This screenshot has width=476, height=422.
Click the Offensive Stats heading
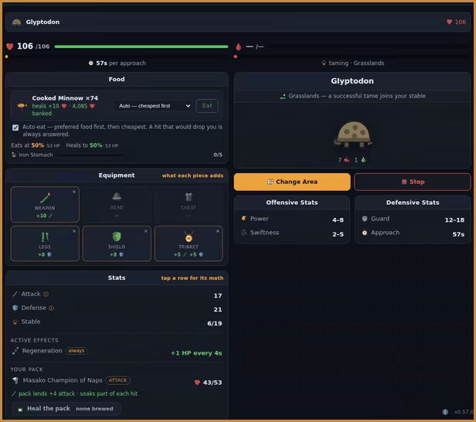pyautogui.click(x=292, y=202)
